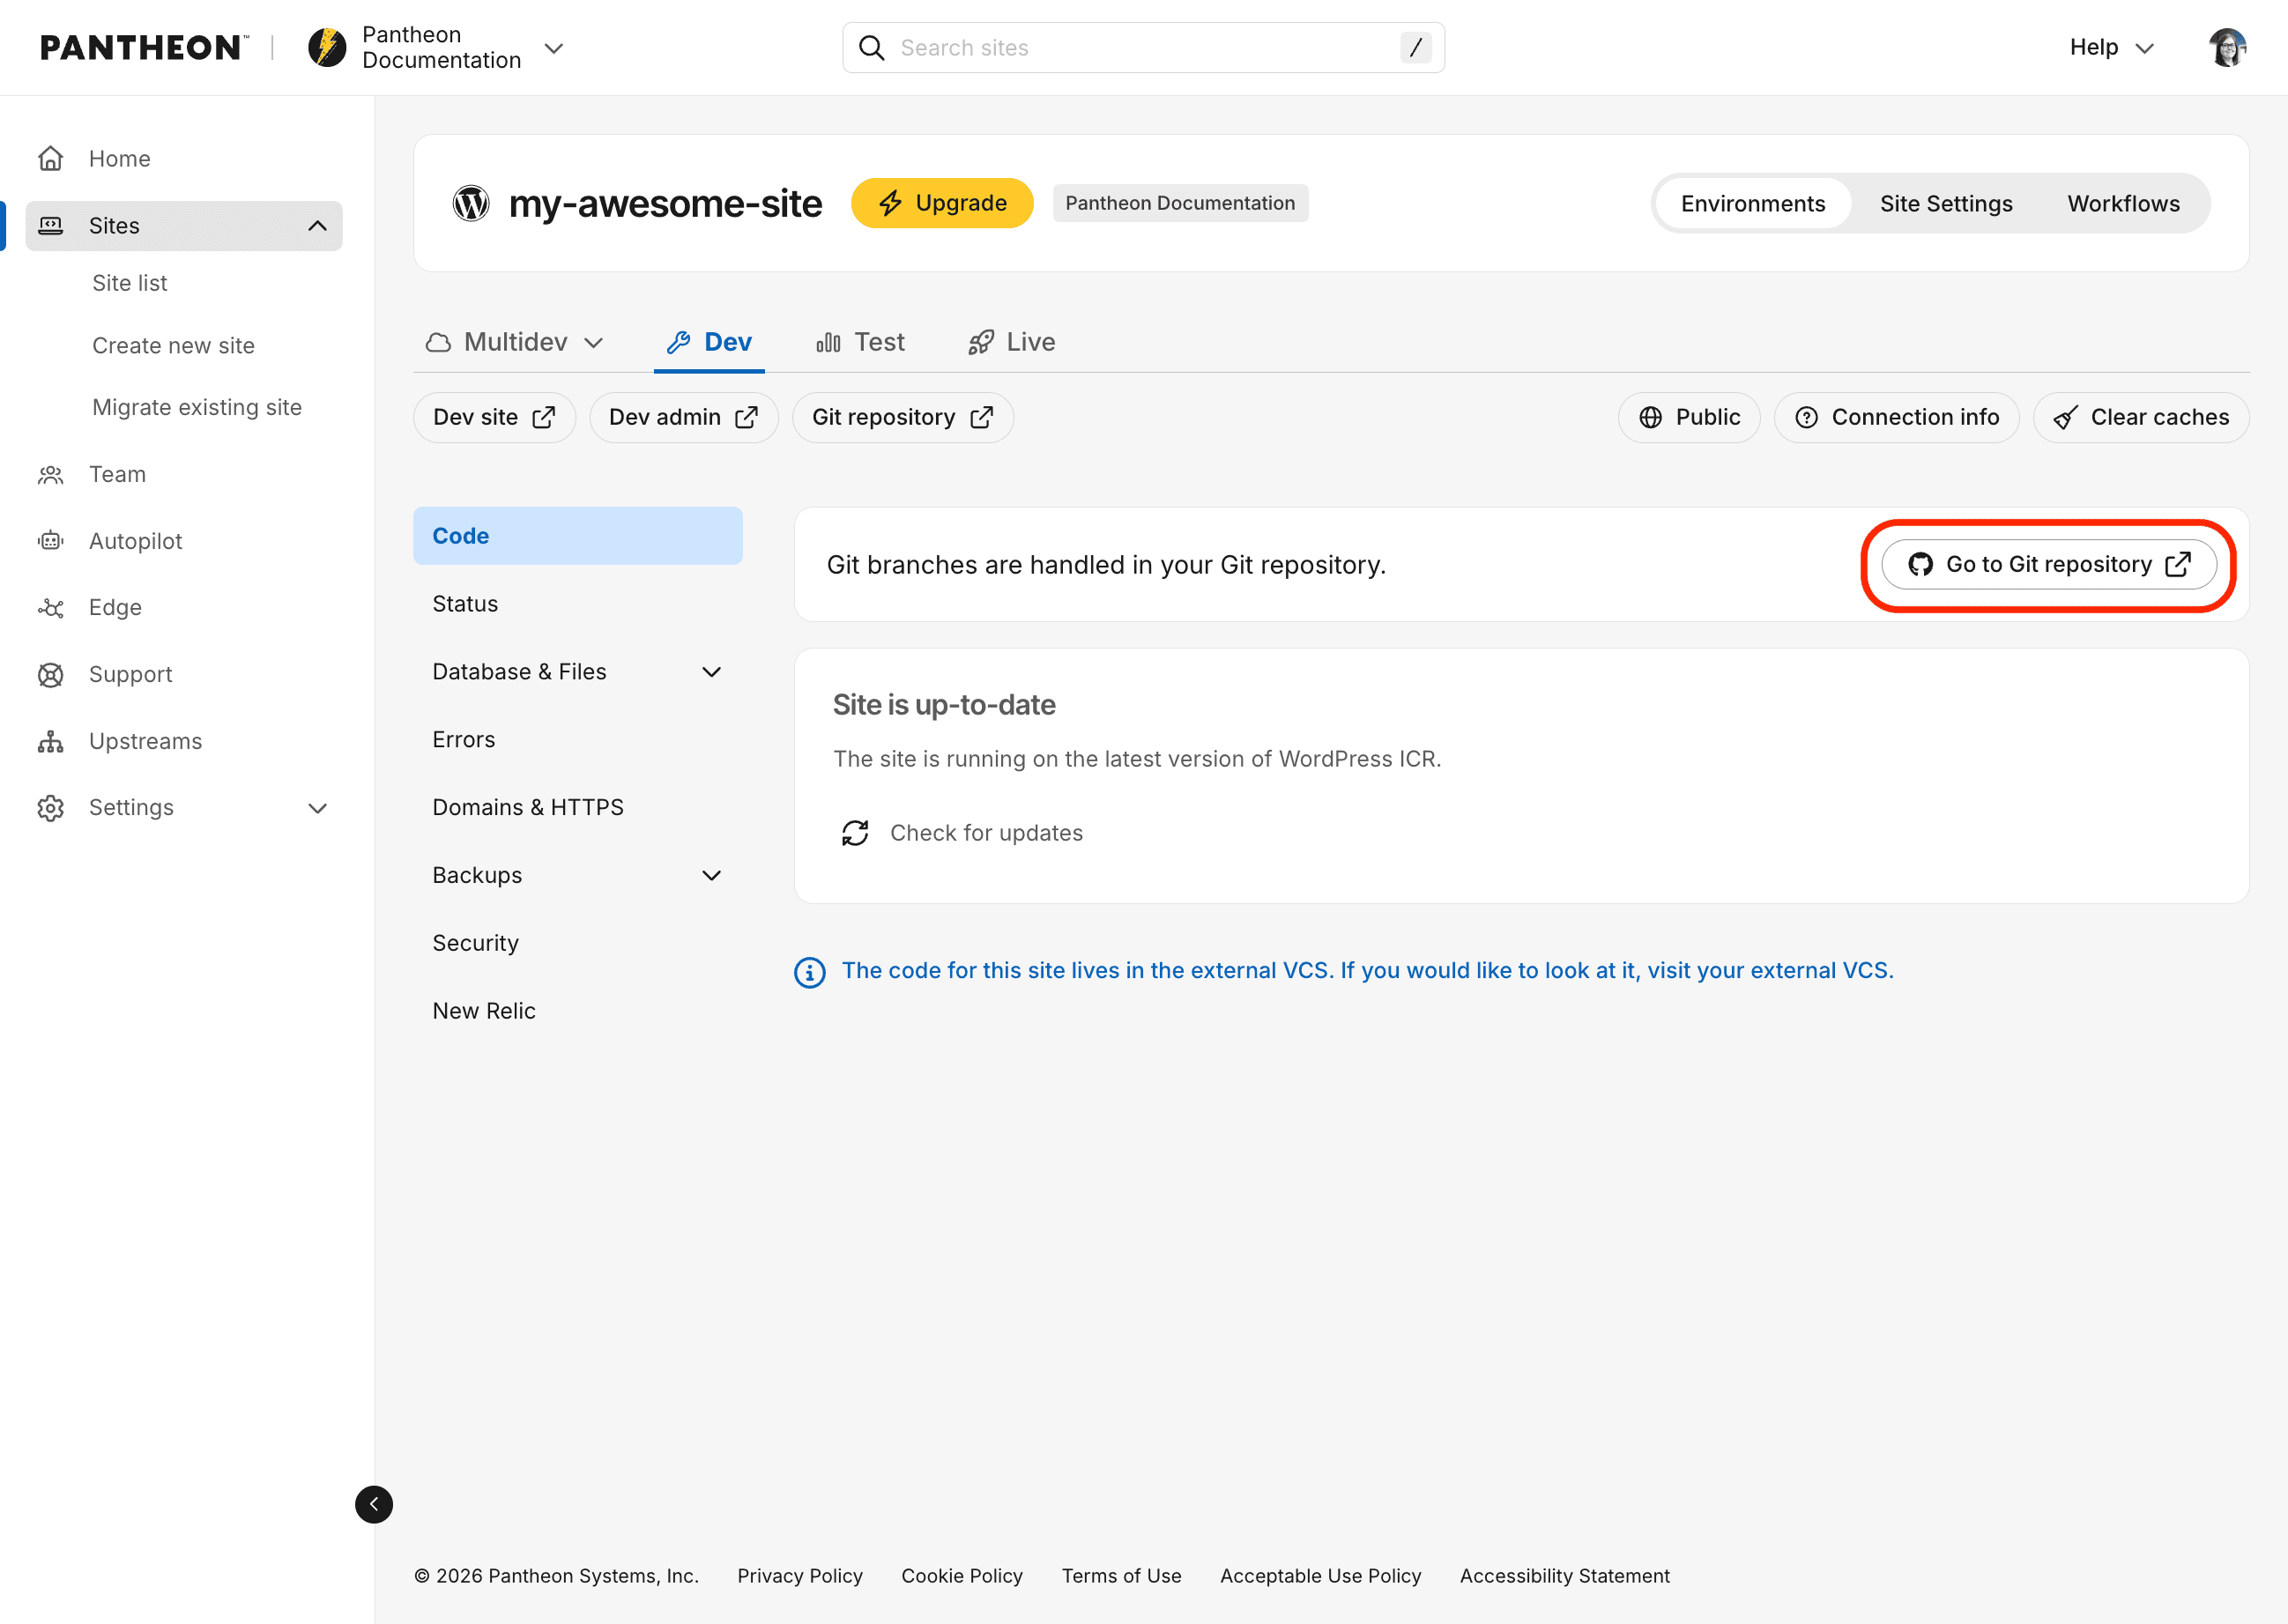The width and height of the screenshot is (2288, 1624).
Task: Open the Accessibility Statement footer link
Action: coord(1565,1576)
